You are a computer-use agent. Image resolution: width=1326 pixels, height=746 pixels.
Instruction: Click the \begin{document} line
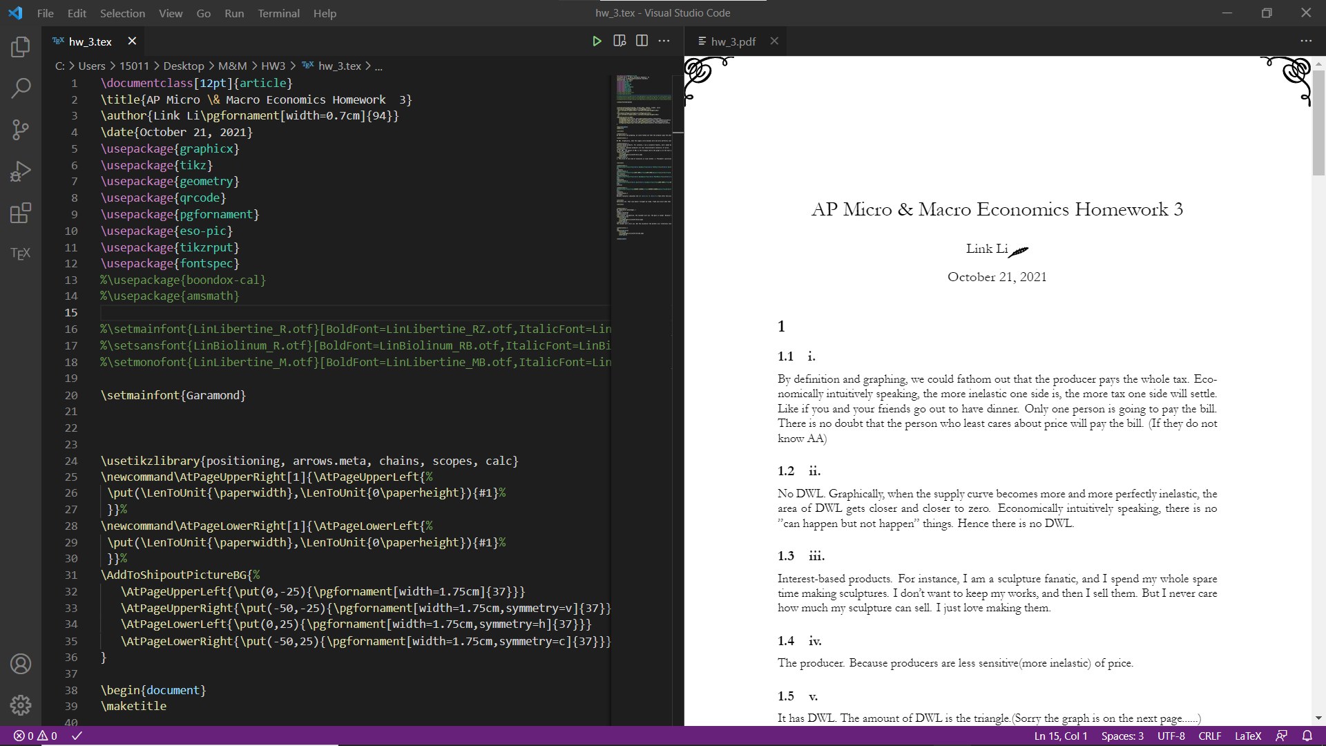[x=153, y=691]
